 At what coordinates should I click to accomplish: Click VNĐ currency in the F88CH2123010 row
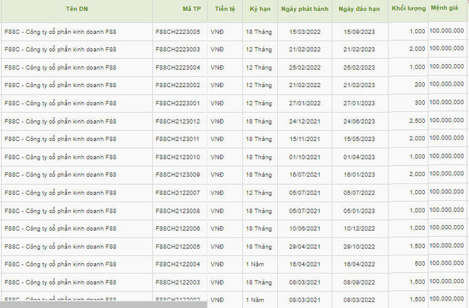coord(217,157)
